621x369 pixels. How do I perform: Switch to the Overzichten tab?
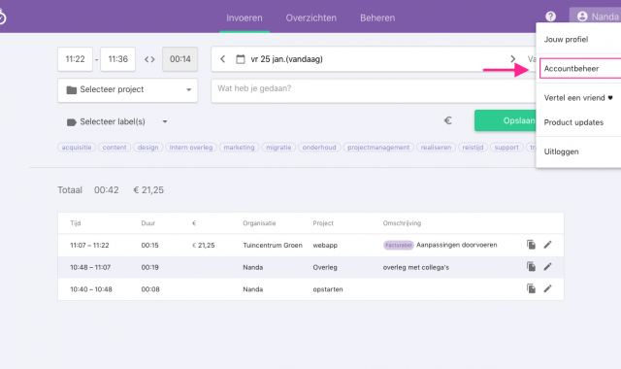point(311,17)
